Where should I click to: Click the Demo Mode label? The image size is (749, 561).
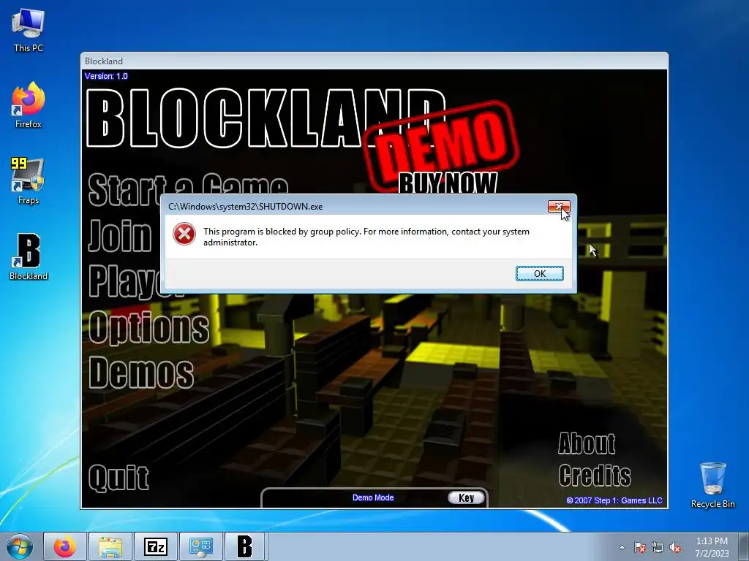(x=373, y=497)
